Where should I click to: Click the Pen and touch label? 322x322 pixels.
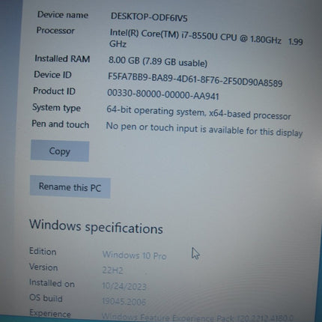61,124
